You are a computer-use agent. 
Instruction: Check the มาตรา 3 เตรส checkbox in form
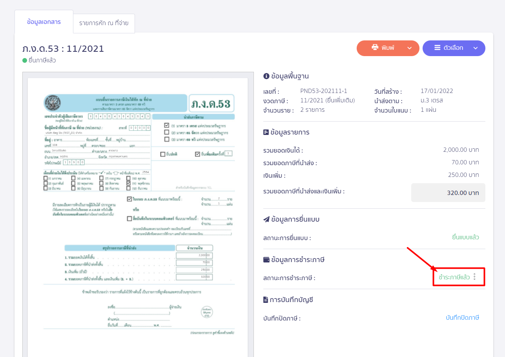tap(167, 126)
